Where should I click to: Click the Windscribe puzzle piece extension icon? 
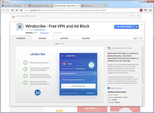tap(20, 27)
